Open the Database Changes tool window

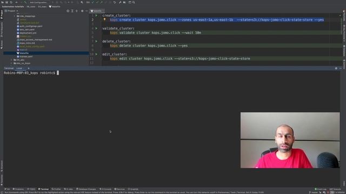(x=86, y=189)
